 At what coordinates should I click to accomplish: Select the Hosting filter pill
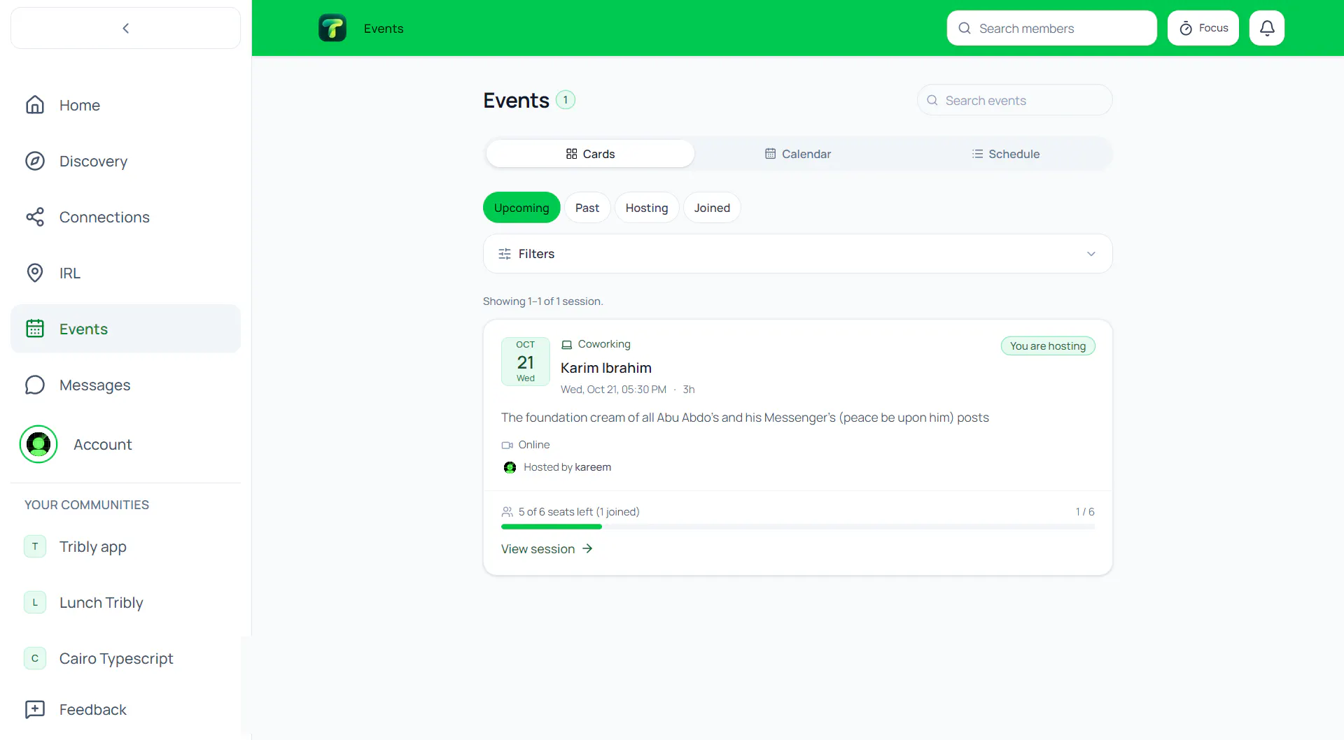click(647, 208)
